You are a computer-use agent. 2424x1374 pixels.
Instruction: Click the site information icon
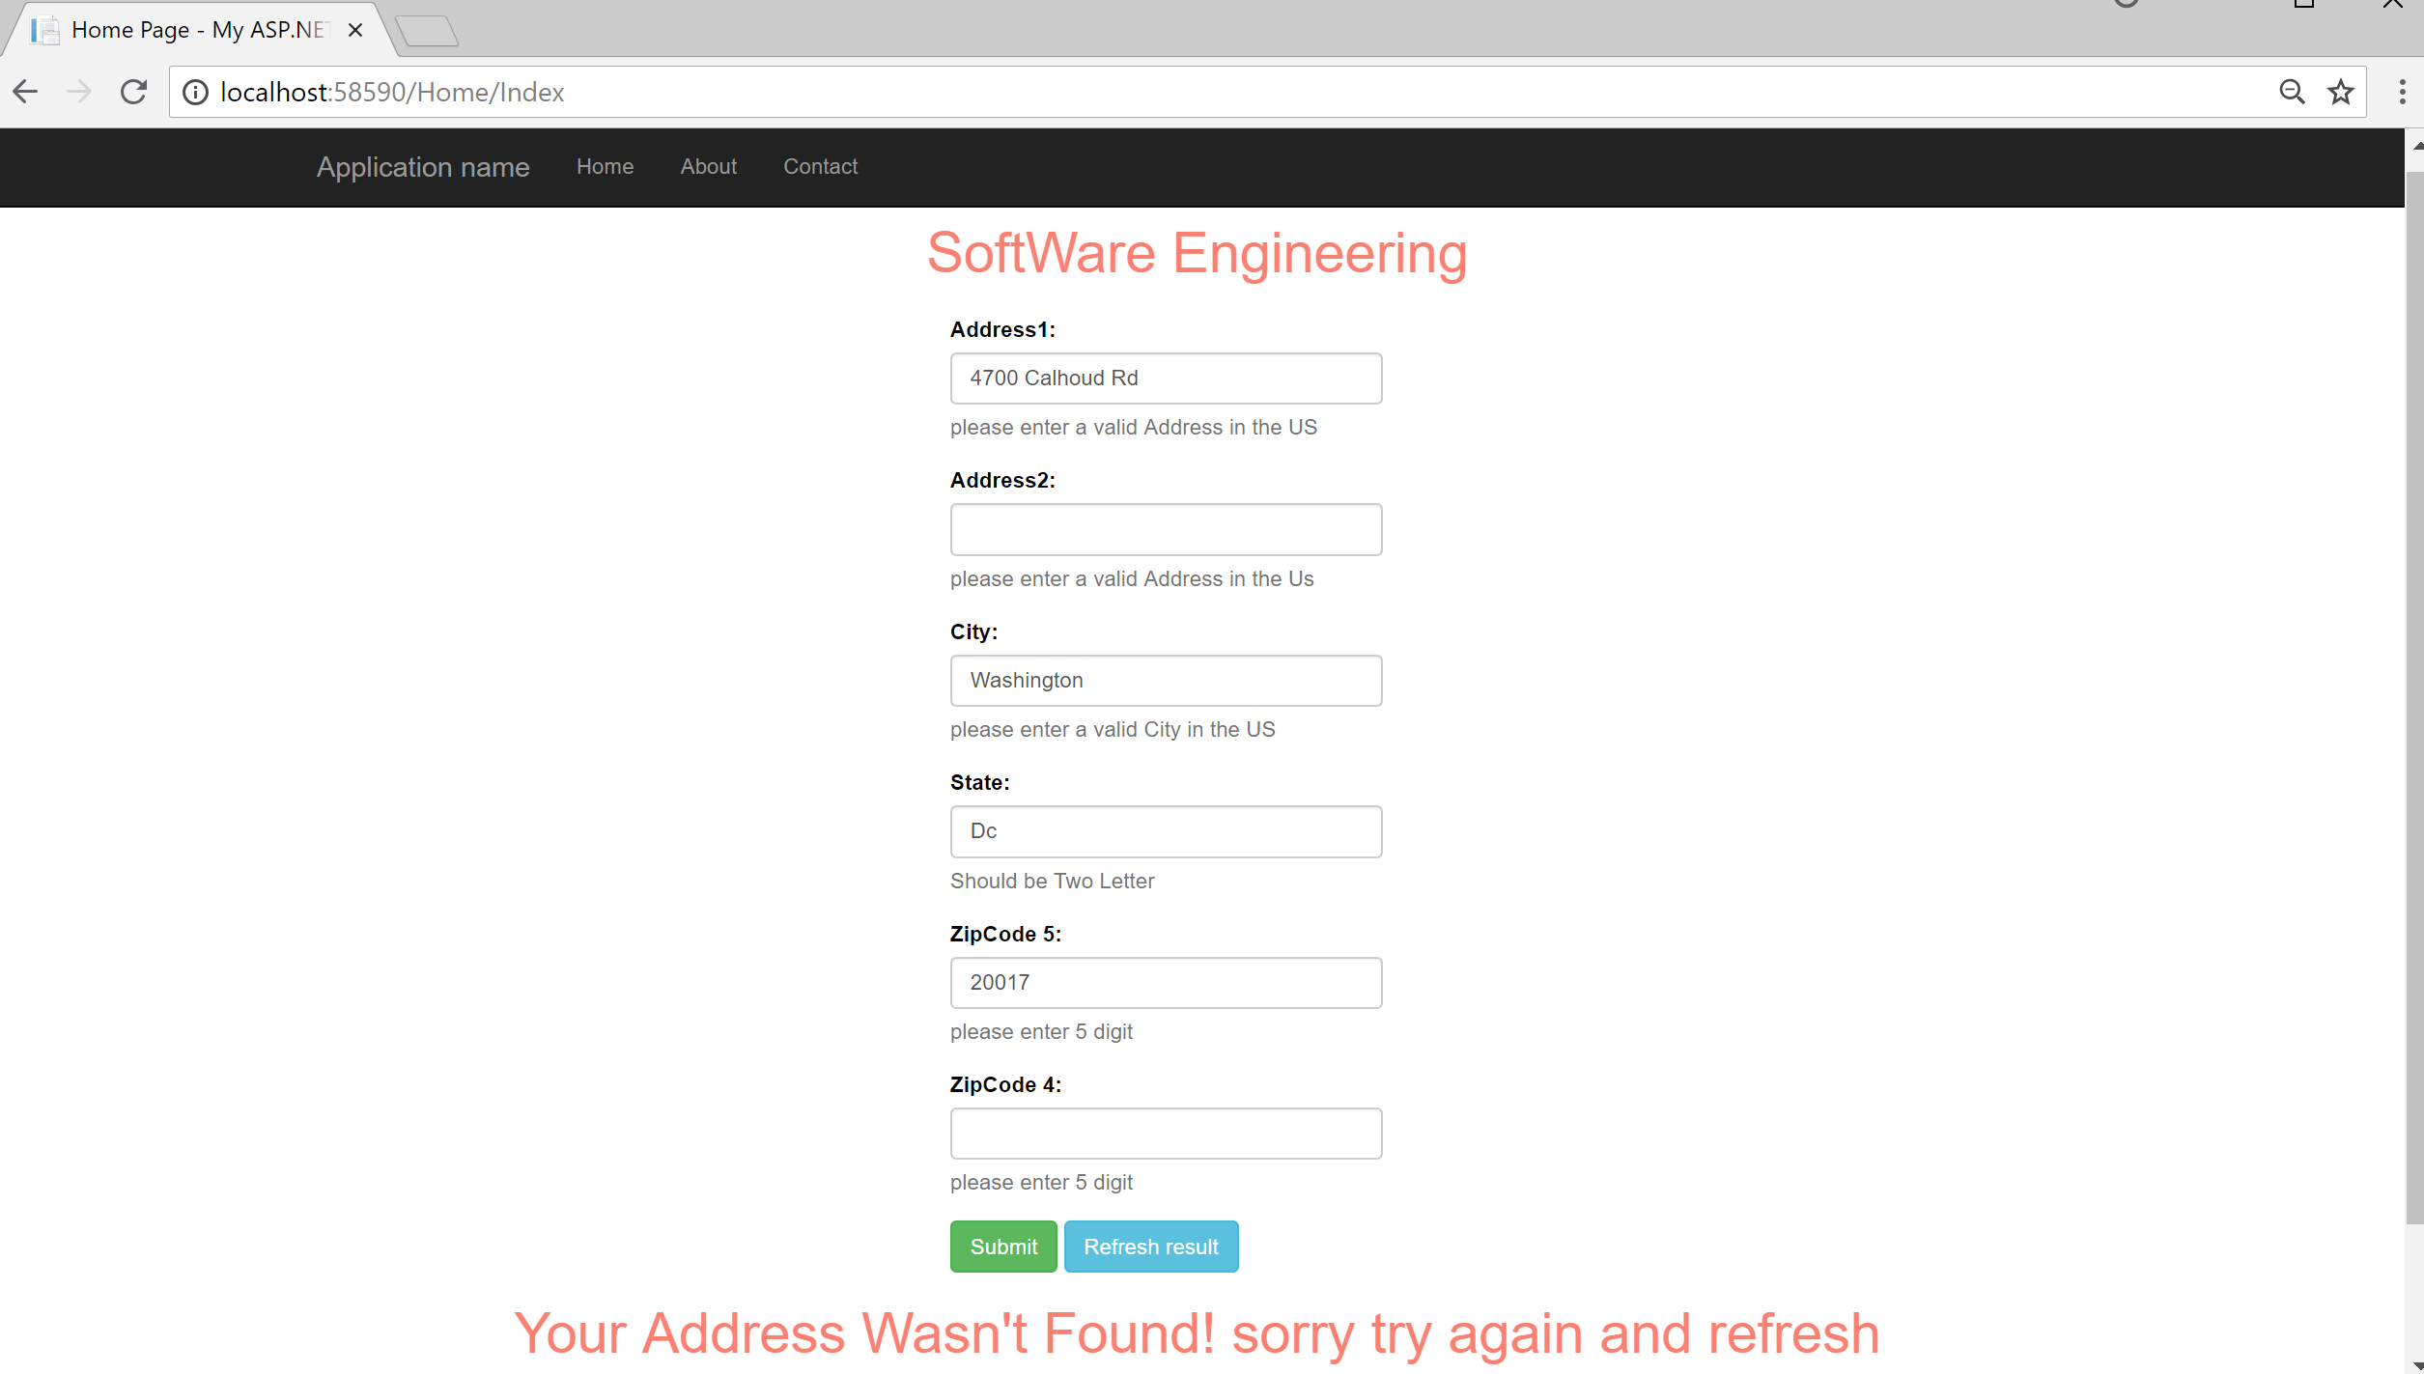click(x=195, y=92)
